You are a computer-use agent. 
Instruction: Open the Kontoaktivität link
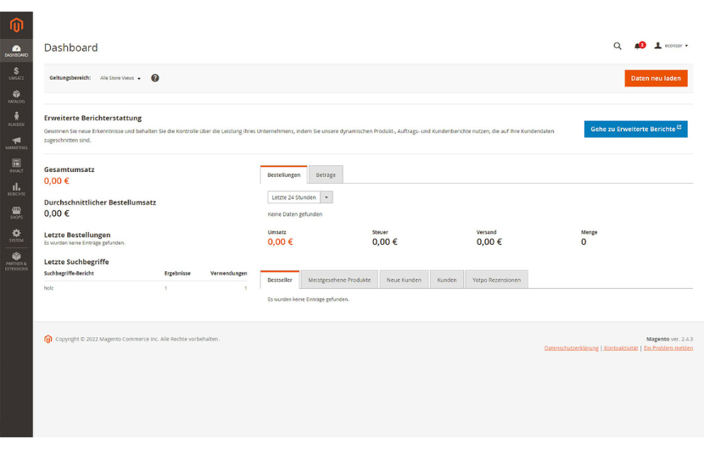621,348
